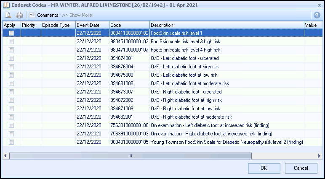Click the horizontal scrollbar thumb
Screen dimensions: 325x179
coord(130,156)
